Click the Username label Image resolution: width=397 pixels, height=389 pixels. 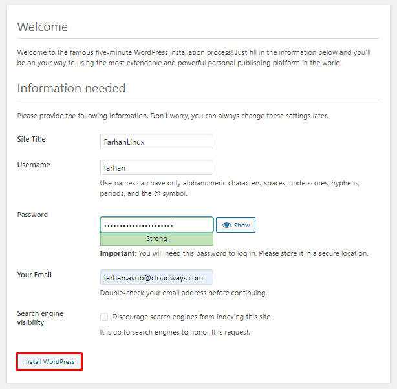34,165
